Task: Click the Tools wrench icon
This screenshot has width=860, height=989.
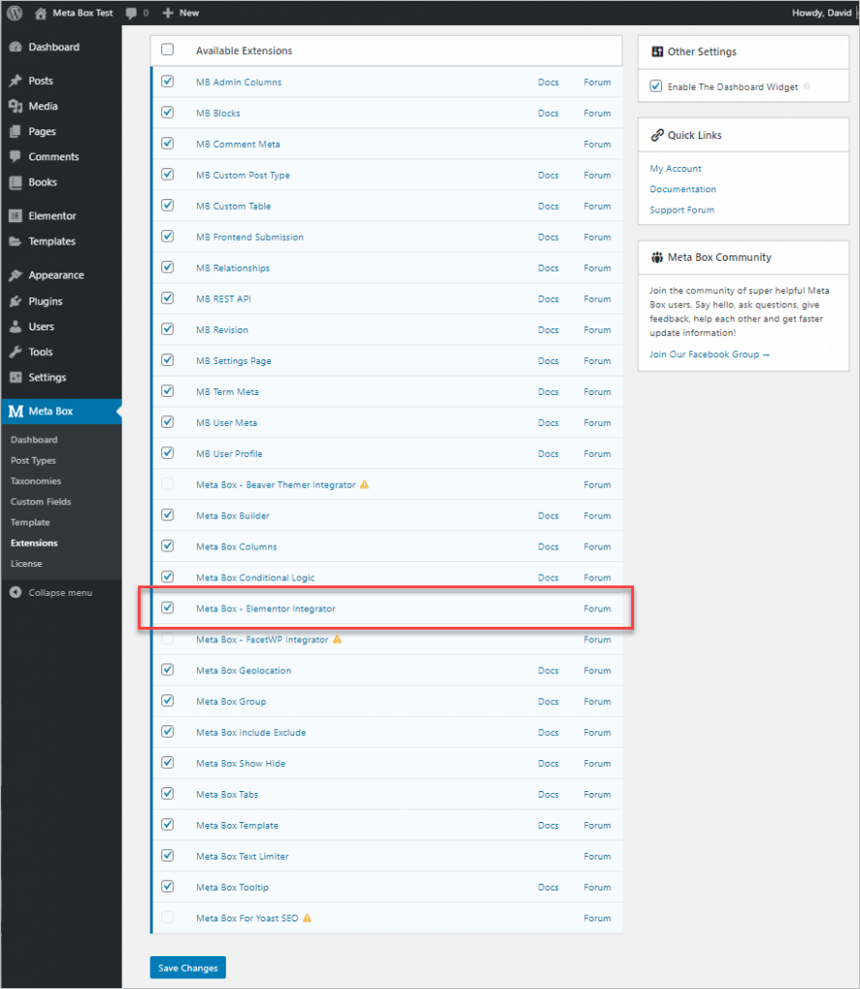Action: pyautogui.click(x=14, y=353)
